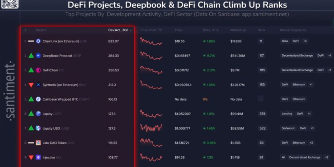Image resolution: width=334 pixels, height=167 pixels.
Task: Click the 633.07 dev activity value
Action: click(x=113, y=41)
